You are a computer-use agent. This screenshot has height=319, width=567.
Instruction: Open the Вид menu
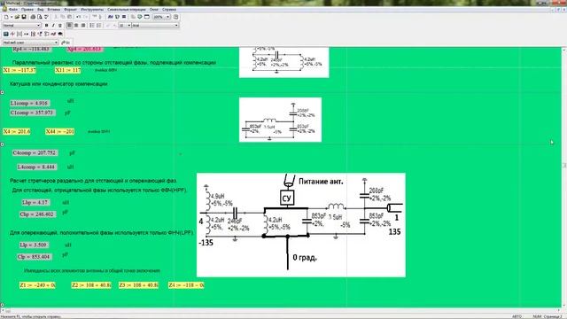tap(41, 10)
